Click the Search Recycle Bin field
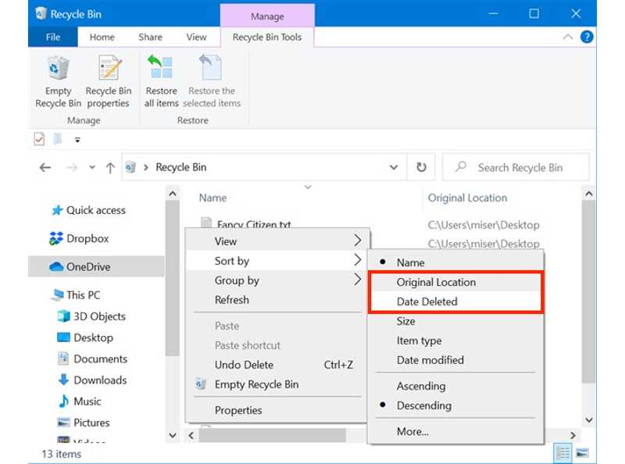This screenshot has width=625, height=464. pyautogui.click(x=520, y=167)
